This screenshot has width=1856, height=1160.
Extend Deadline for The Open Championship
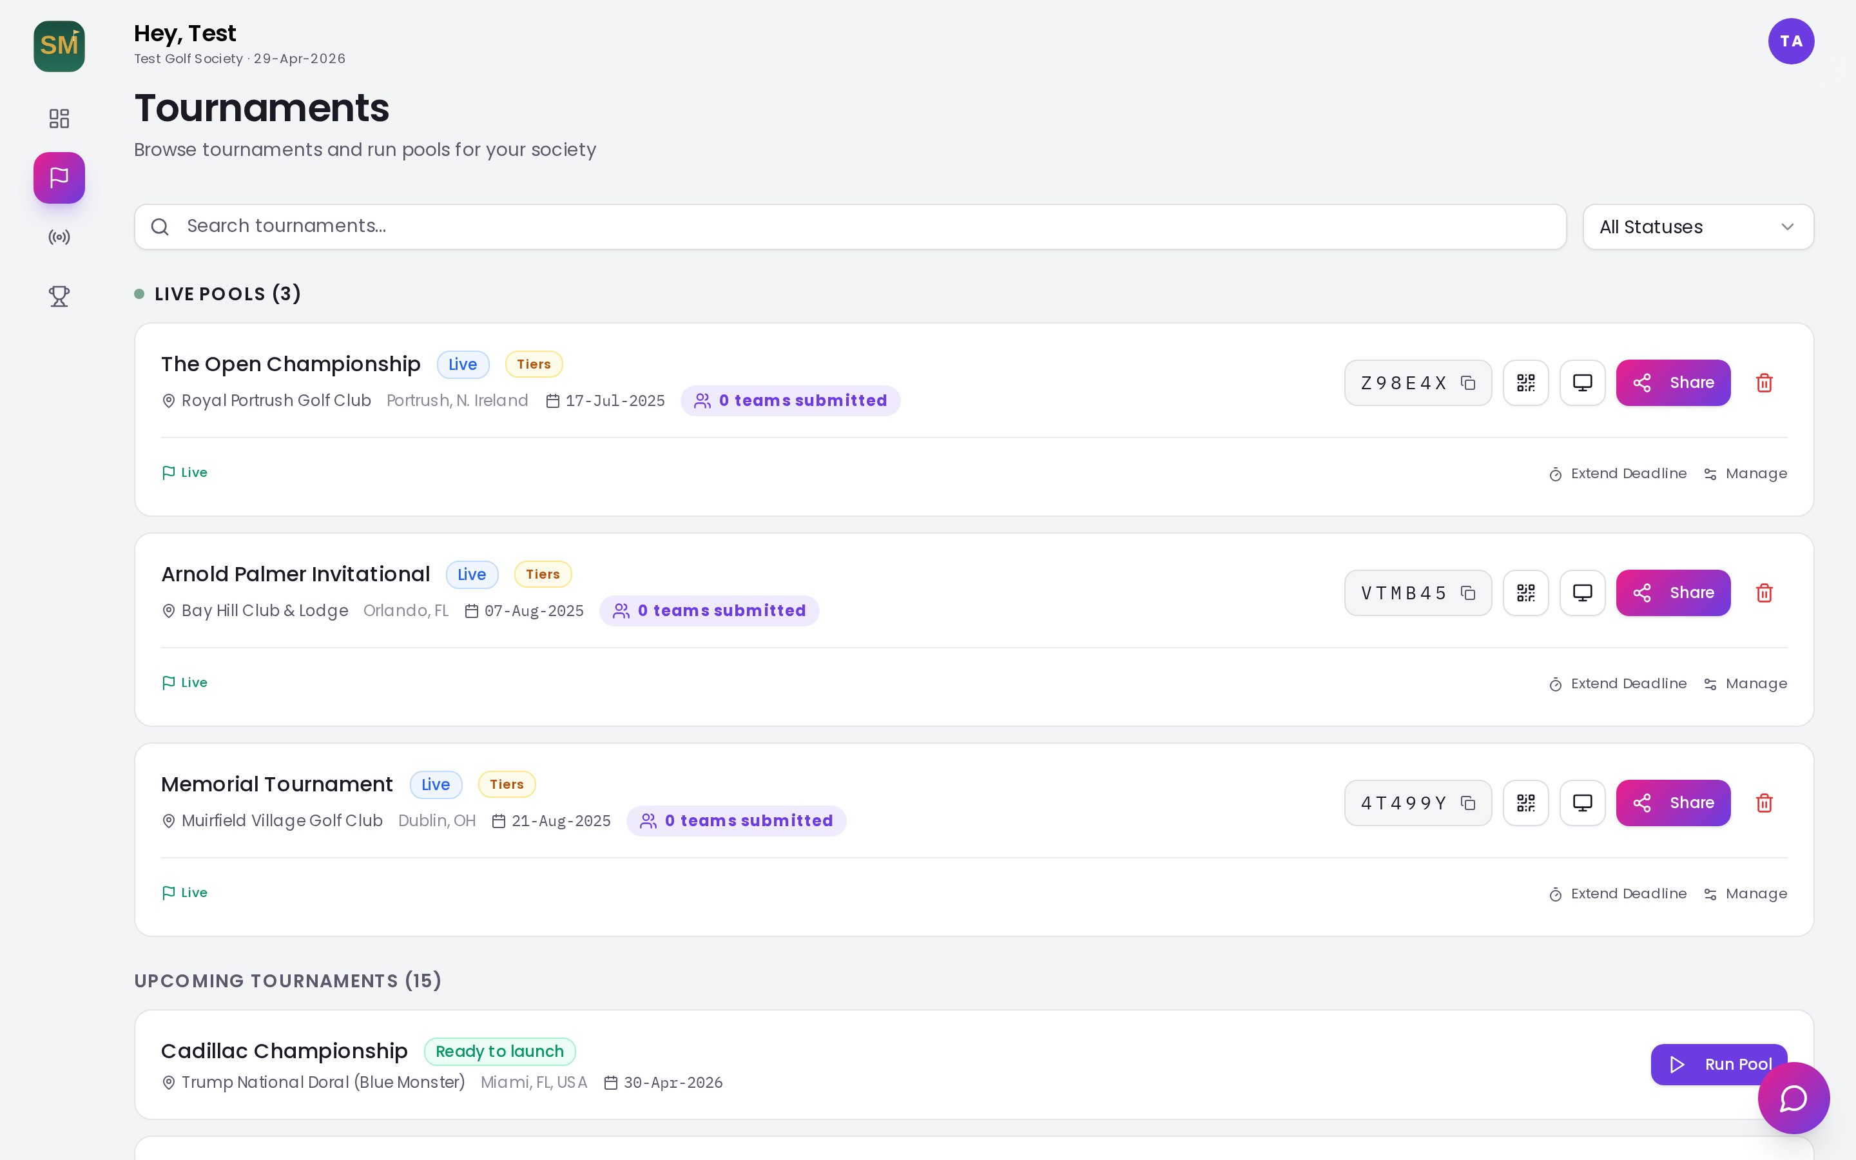(1618, 474)
